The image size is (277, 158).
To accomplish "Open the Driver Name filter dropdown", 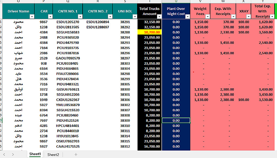I will point(32,17).
